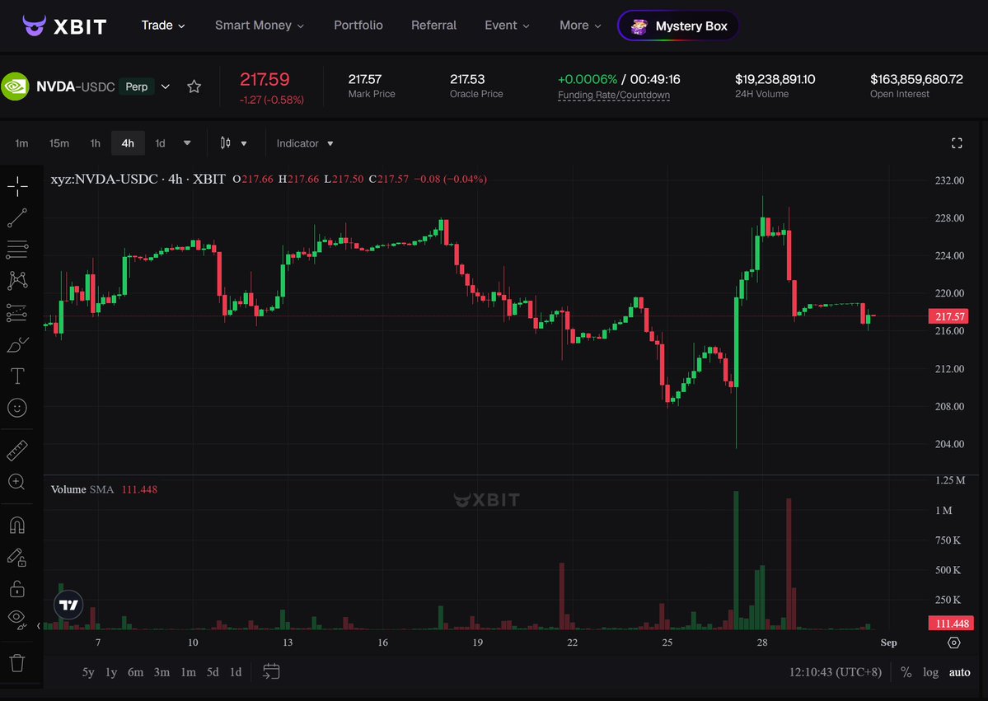Viewport: 988px width, 701px height.
Task: Set chart range to 6m
Action: [135, 672]
